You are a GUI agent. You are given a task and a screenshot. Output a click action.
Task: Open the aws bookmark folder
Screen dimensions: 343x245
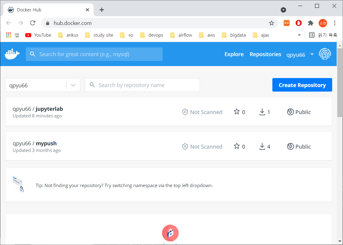pyautogui.click(x=207, y=35)
